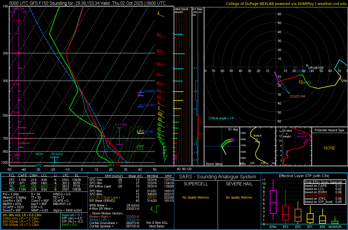
Task: Click the 'SARS - Sounding Analogue System' heading
Action: pos(218,177)
